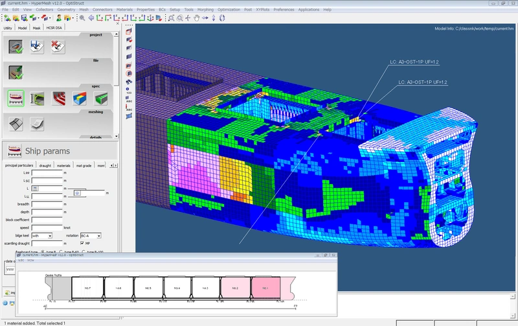
Task: Click the mesh grid icon under meshing
Action: click(x=15, y=123)
